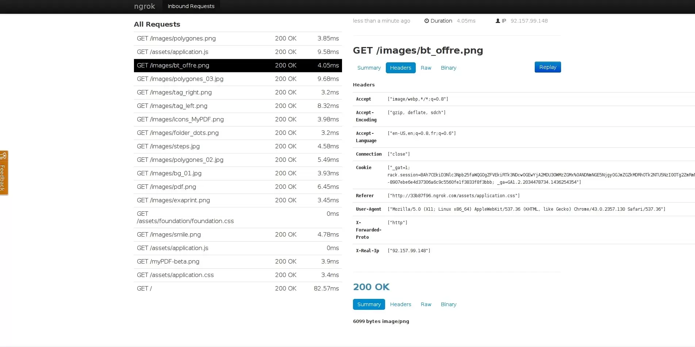The height and width of the screenshot is (347, 695).
Task: Switch to the Headers tab of the 200 OK response
Action: tap(400, 304)
